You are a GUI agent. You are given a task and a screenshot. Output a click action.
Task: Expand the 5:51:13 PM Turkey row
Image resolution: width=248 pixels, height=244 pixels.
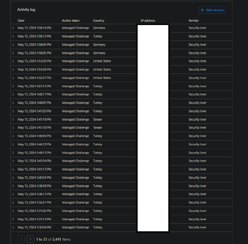(13, 86)
